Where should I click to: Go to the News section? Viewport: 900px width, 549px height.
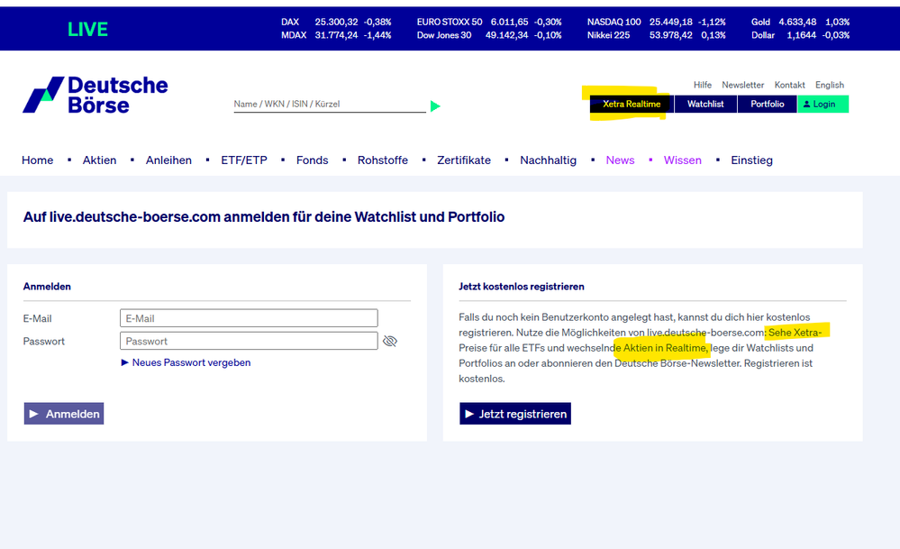[620, 160]
